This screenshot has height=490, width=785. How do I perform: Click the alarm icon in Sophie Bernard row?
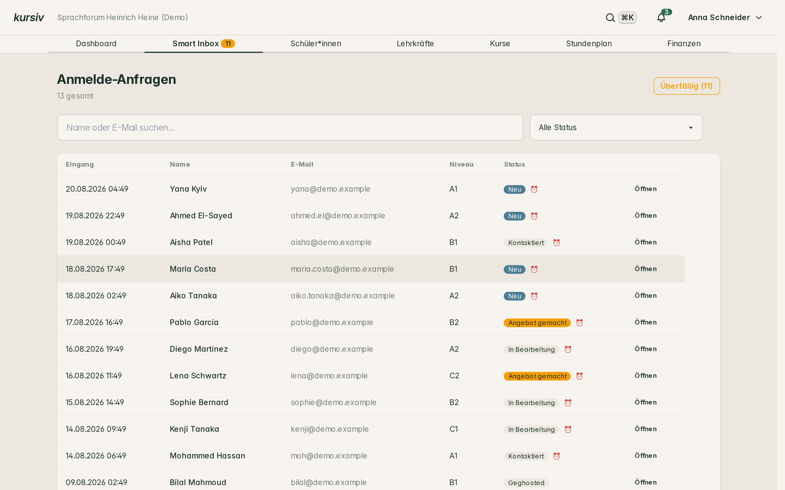(568, 403)
